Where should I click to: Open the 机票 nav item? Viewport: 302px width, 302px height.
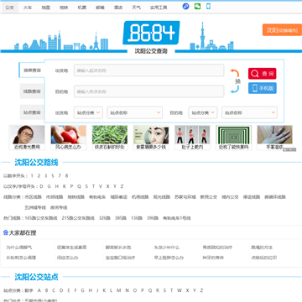pyautogui.click(x=82, y=8)
